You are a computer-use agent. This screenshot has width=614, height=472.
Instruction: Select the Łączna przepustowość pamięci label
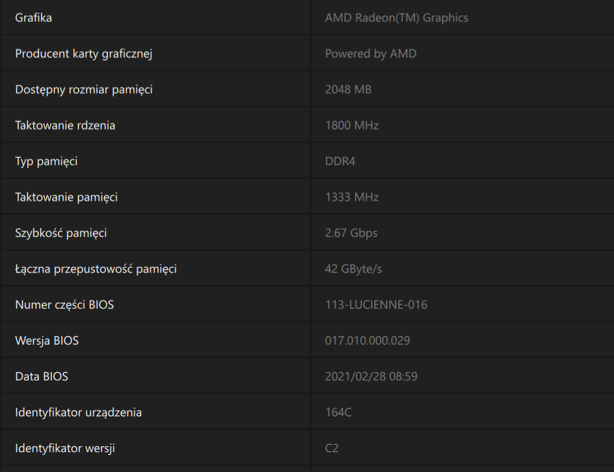click(x=96, y=269)
